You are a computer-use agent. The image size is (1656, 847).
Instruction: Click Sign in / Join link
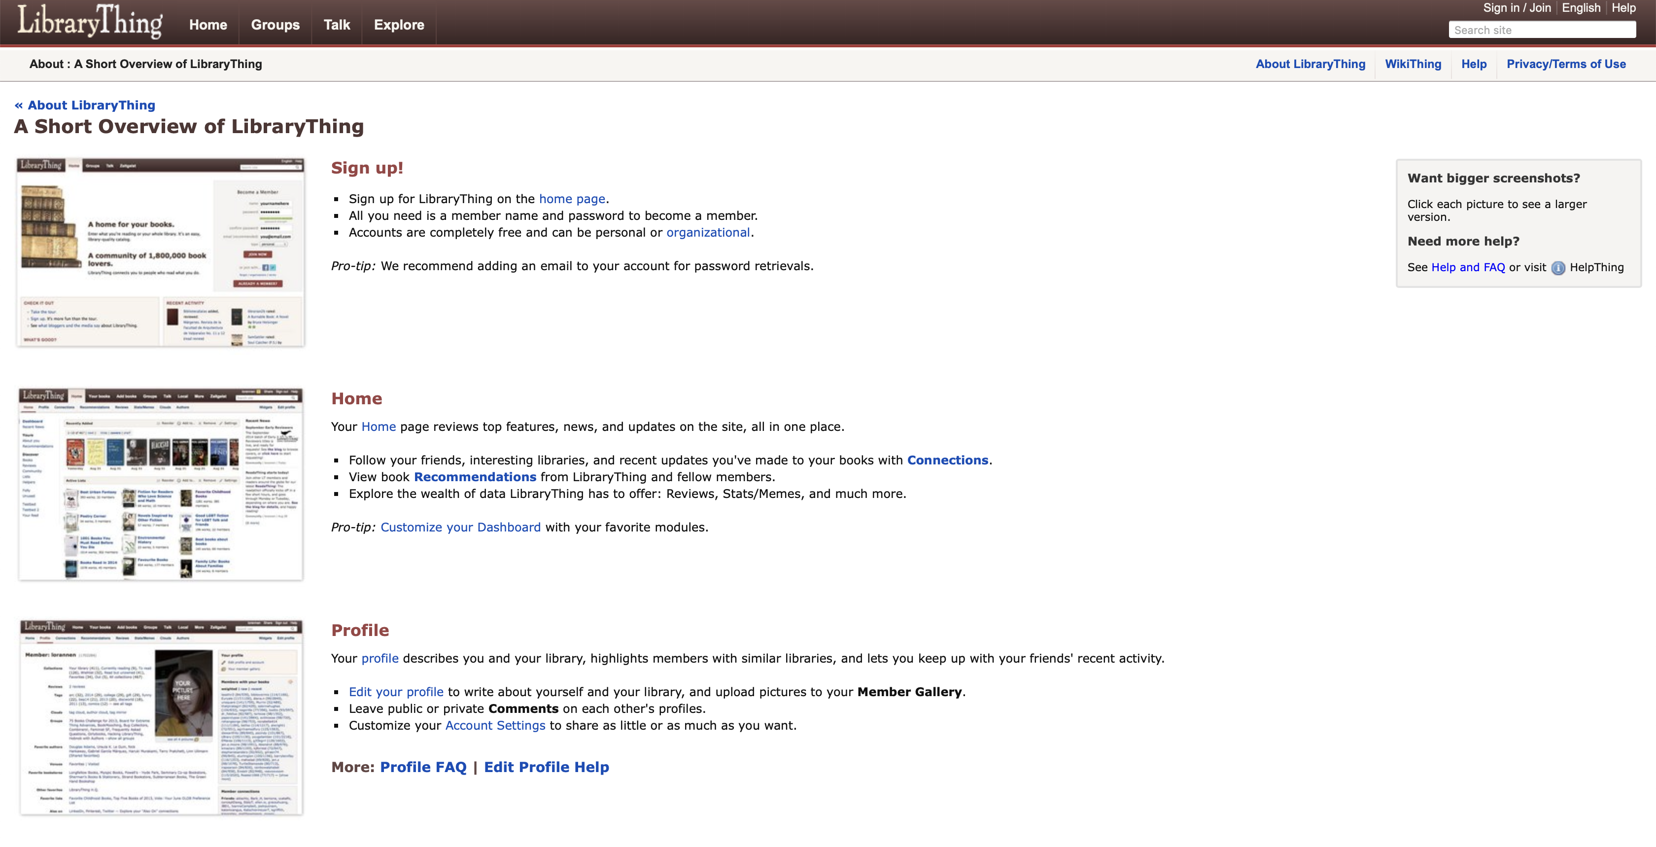1517,8
